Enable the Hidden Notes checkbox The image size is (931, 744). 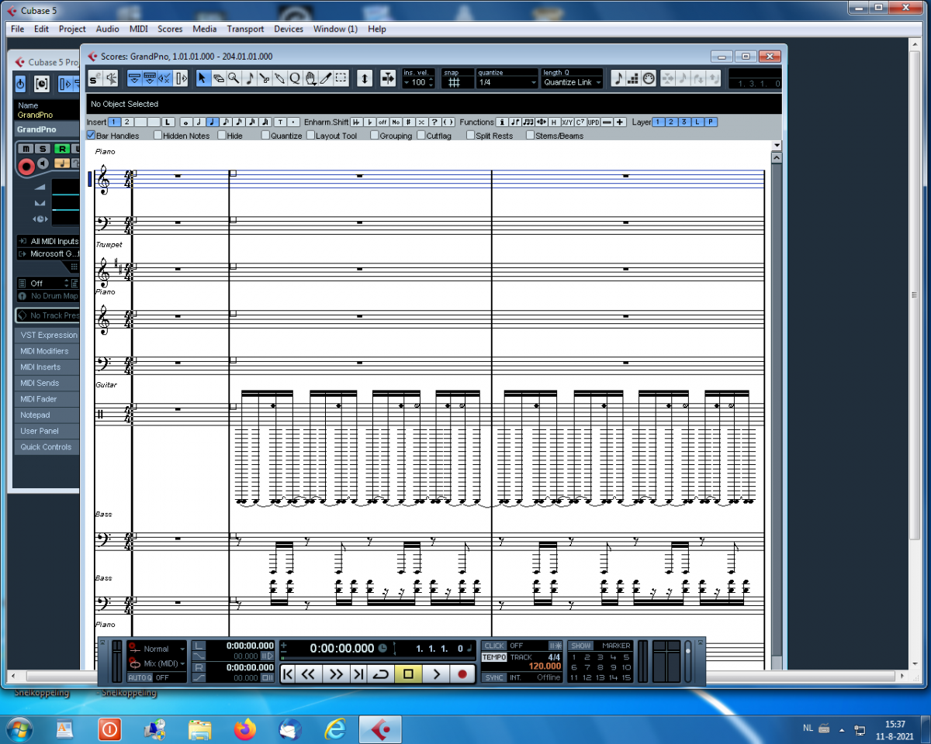pos(158,136)
